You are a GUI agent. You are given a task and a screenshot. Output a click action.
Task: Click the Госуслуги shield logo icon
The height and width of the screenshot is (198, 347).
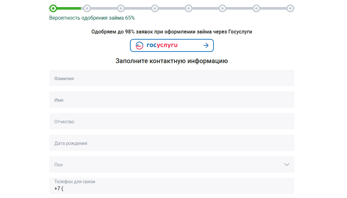[139, 45]
